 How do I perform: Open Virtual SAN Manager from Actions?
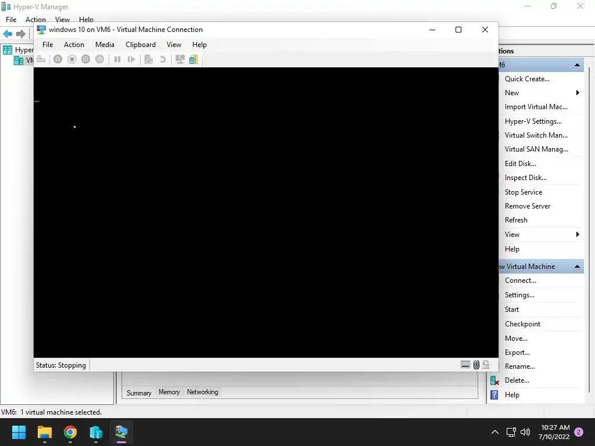(536, 149)
